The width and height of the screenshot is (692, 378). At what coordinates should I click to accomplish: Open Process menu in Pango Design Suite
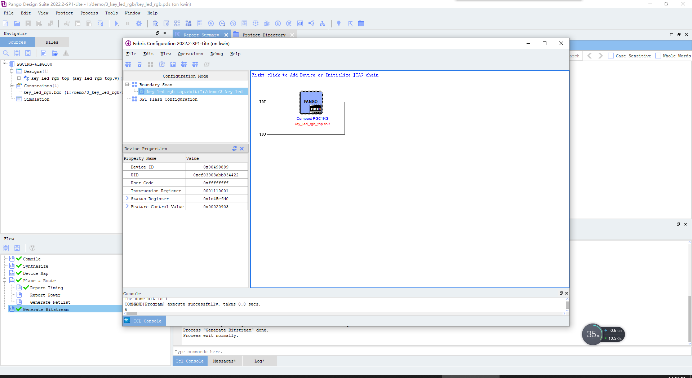89,13
